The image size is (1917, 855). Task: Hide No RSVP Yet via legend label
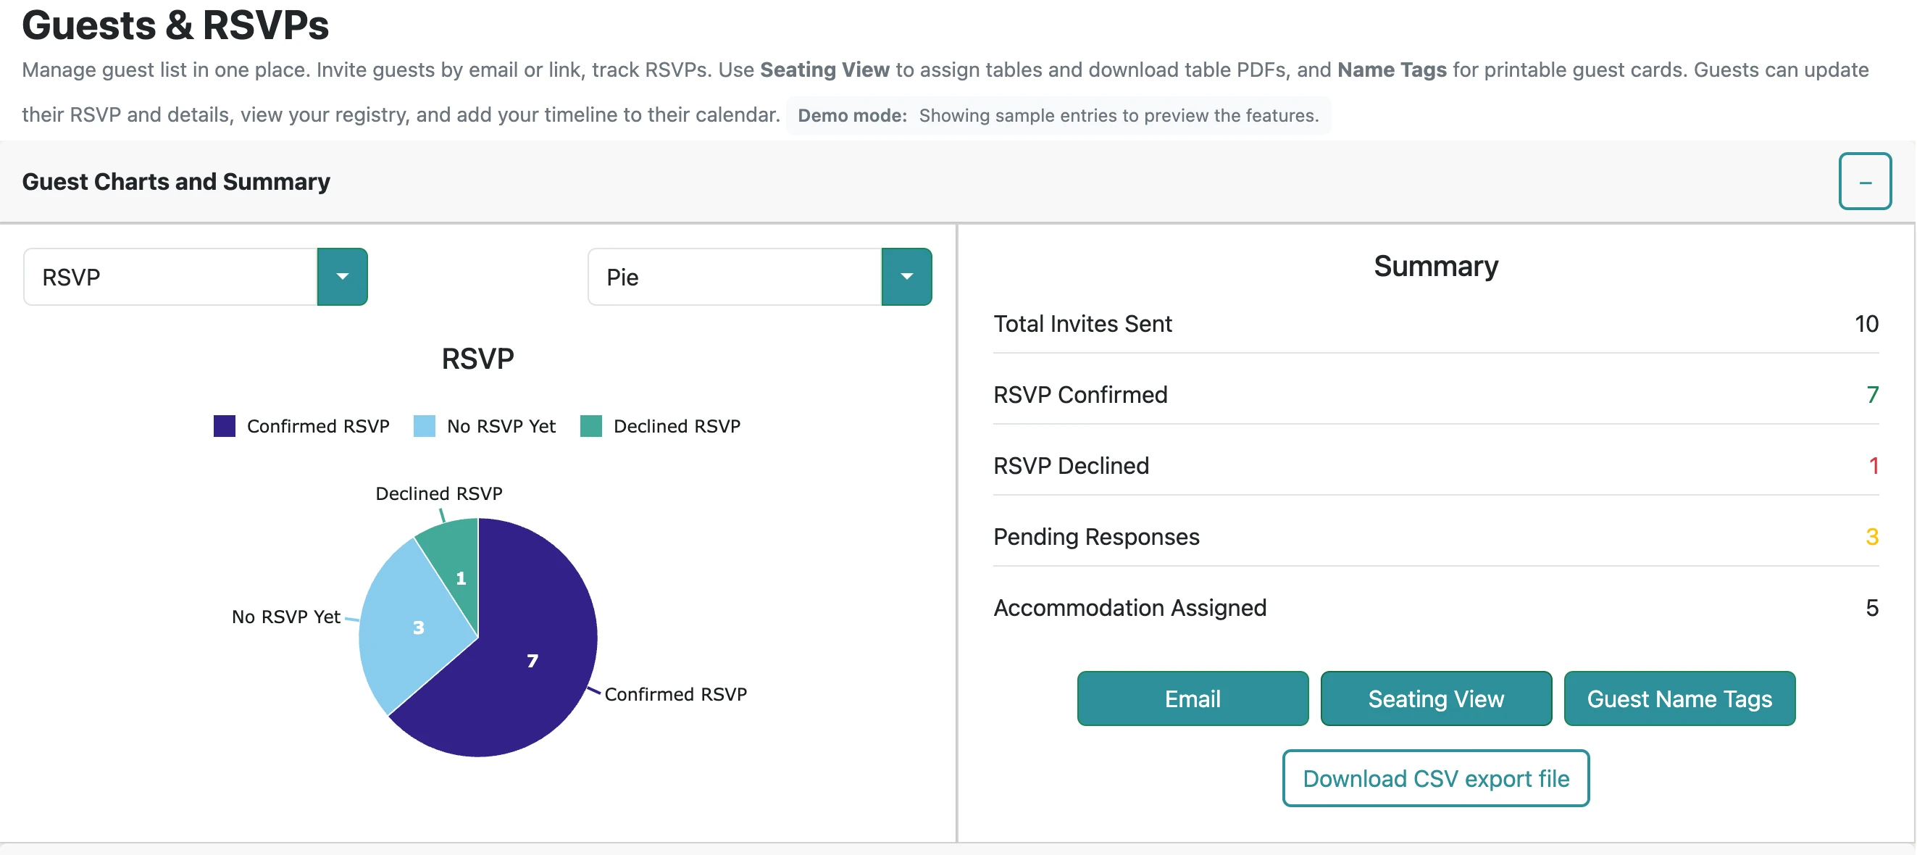click(501, 426)
